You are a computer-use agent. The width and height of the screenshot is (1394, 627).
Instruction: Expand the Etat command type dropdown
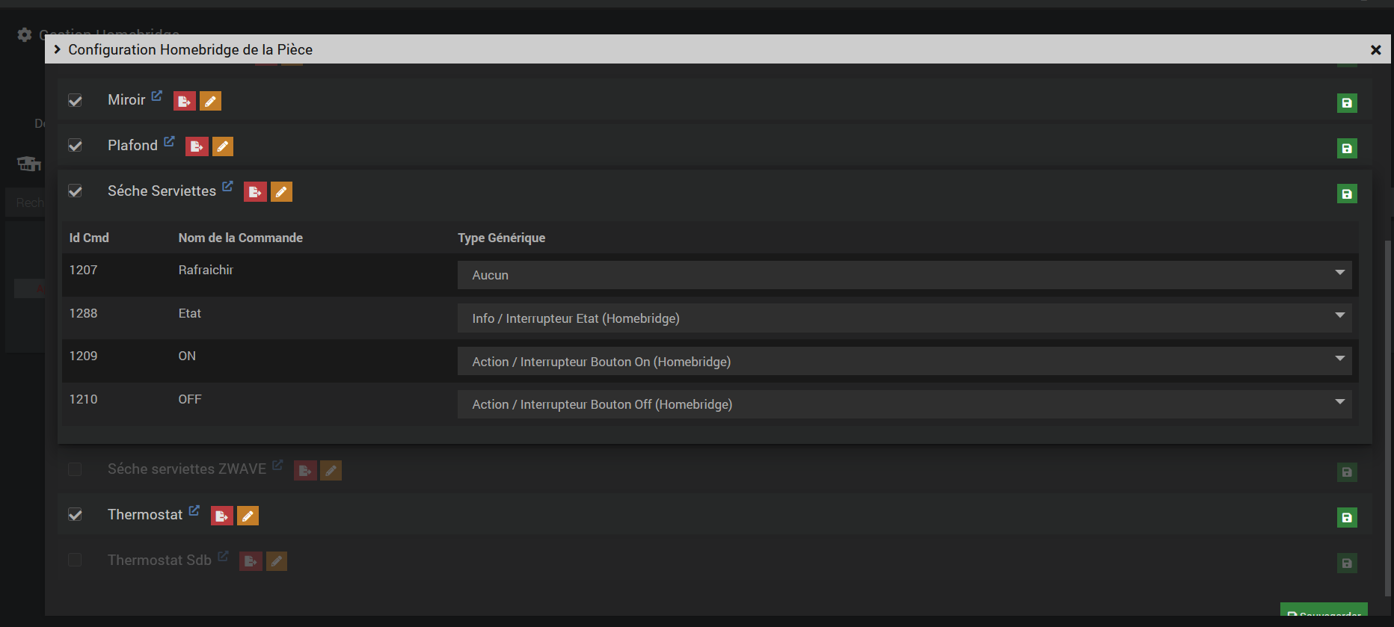point(903,318)
